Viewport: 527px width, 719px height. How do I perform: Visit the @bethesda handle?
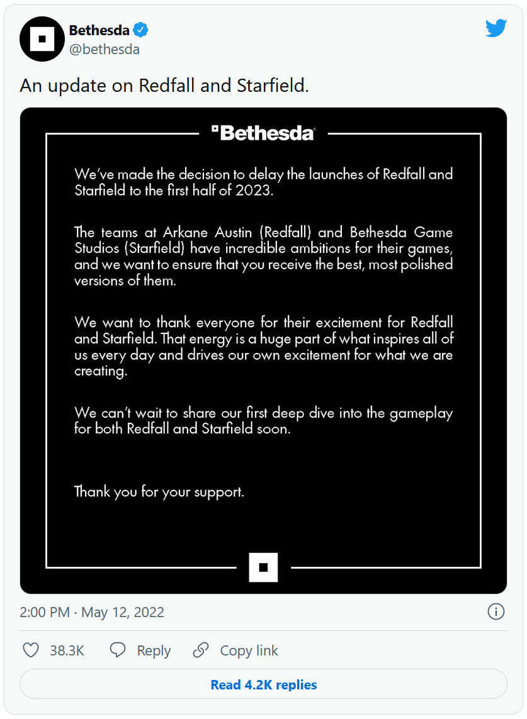pyautogui.click(x=104, y=49)
